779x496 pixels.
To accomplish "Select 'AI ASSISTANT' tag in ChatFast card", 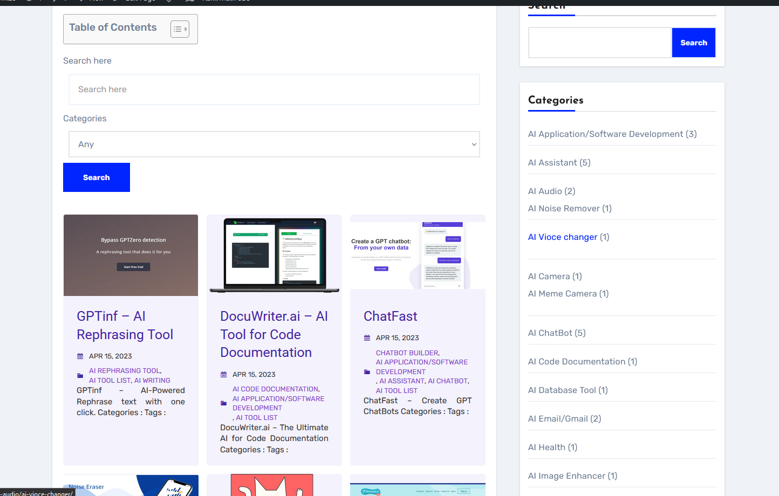I will [402, 381].
